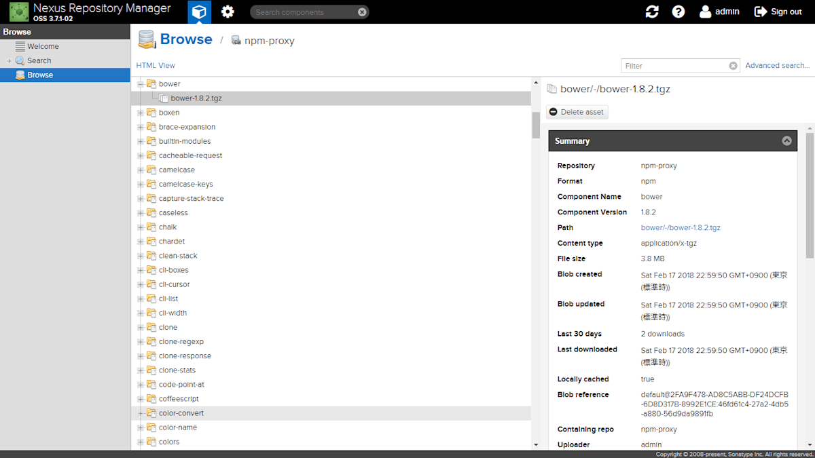815x458 pixels.
Task: Expand the builtin-modules tree node
Action: (x=141, y=141)
